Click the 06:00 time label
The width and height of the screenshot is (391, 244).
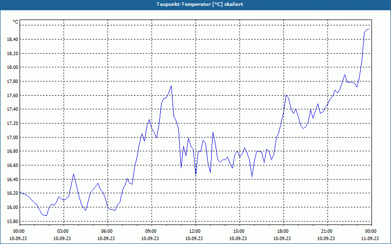click(x=108, y=231)
